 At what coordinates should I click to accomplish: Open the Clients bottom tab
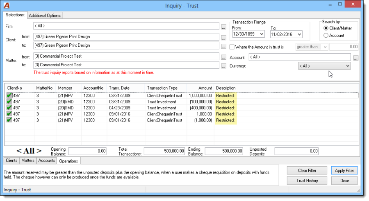click(x=11, y=160)
